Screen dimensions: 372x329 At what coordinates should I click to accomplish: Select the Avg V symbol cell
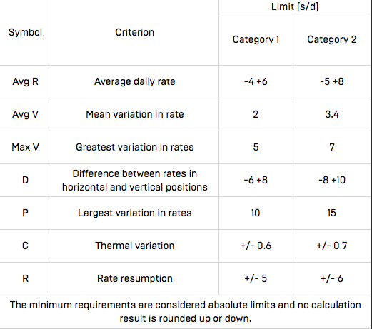[x=25, y=114]
